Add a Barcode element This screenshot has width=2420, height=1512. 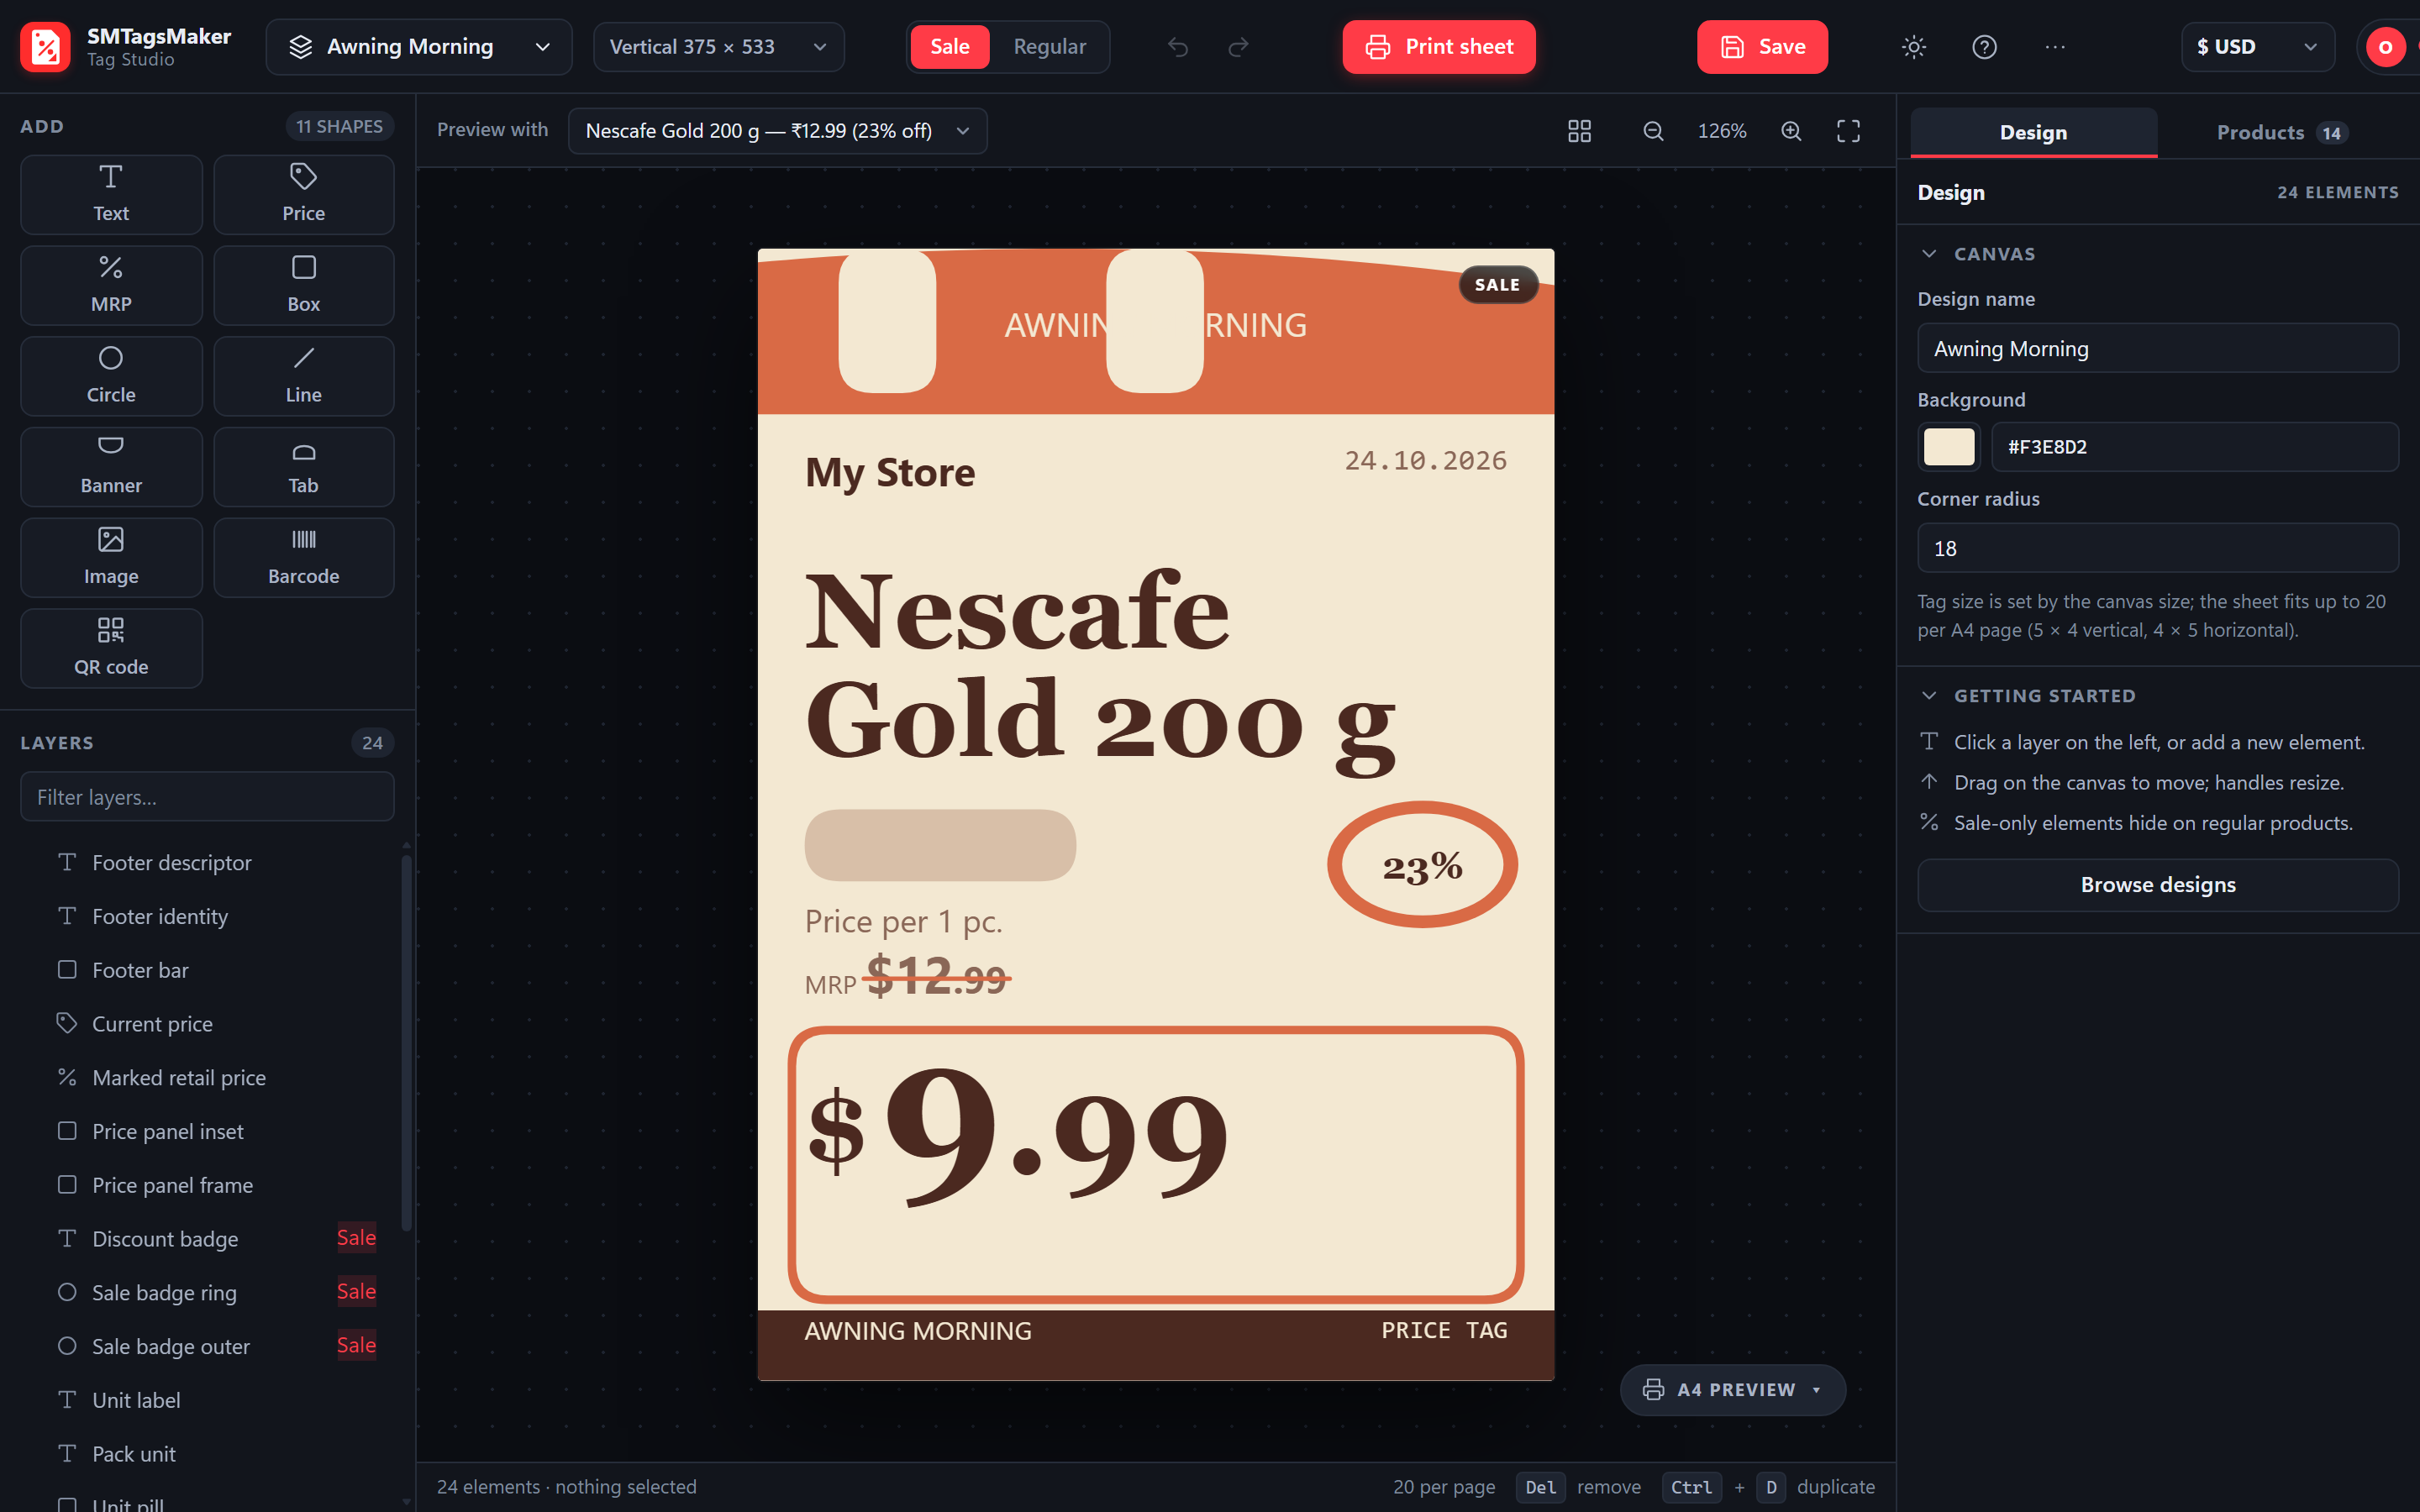(303, 557)
